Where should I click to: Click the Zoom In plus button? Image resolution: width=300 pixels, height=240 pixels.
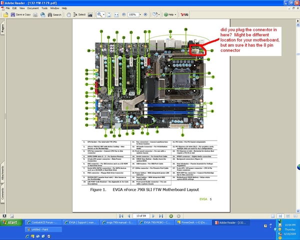point(145,14)
